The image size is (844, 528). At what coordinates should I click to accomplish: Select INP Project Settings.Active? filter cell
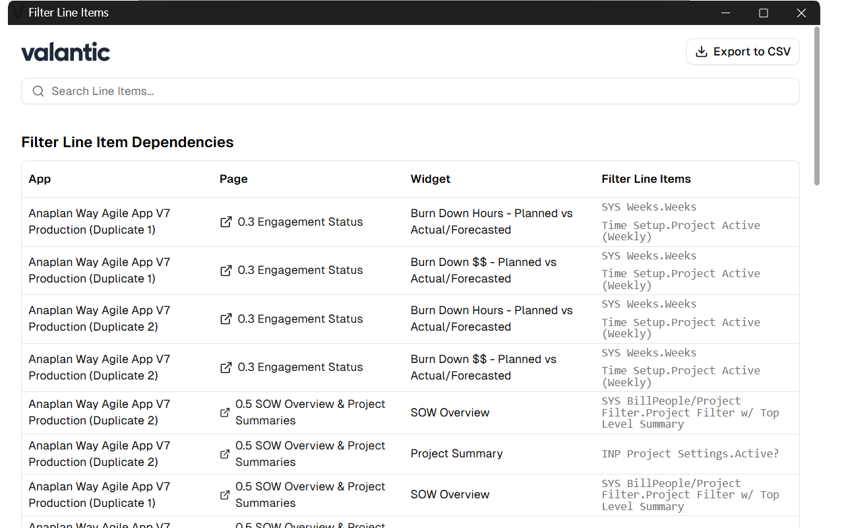690,454
